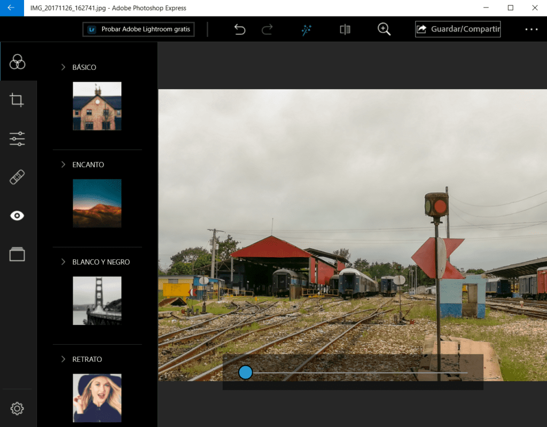Redo the last edit

pos(267,29)
